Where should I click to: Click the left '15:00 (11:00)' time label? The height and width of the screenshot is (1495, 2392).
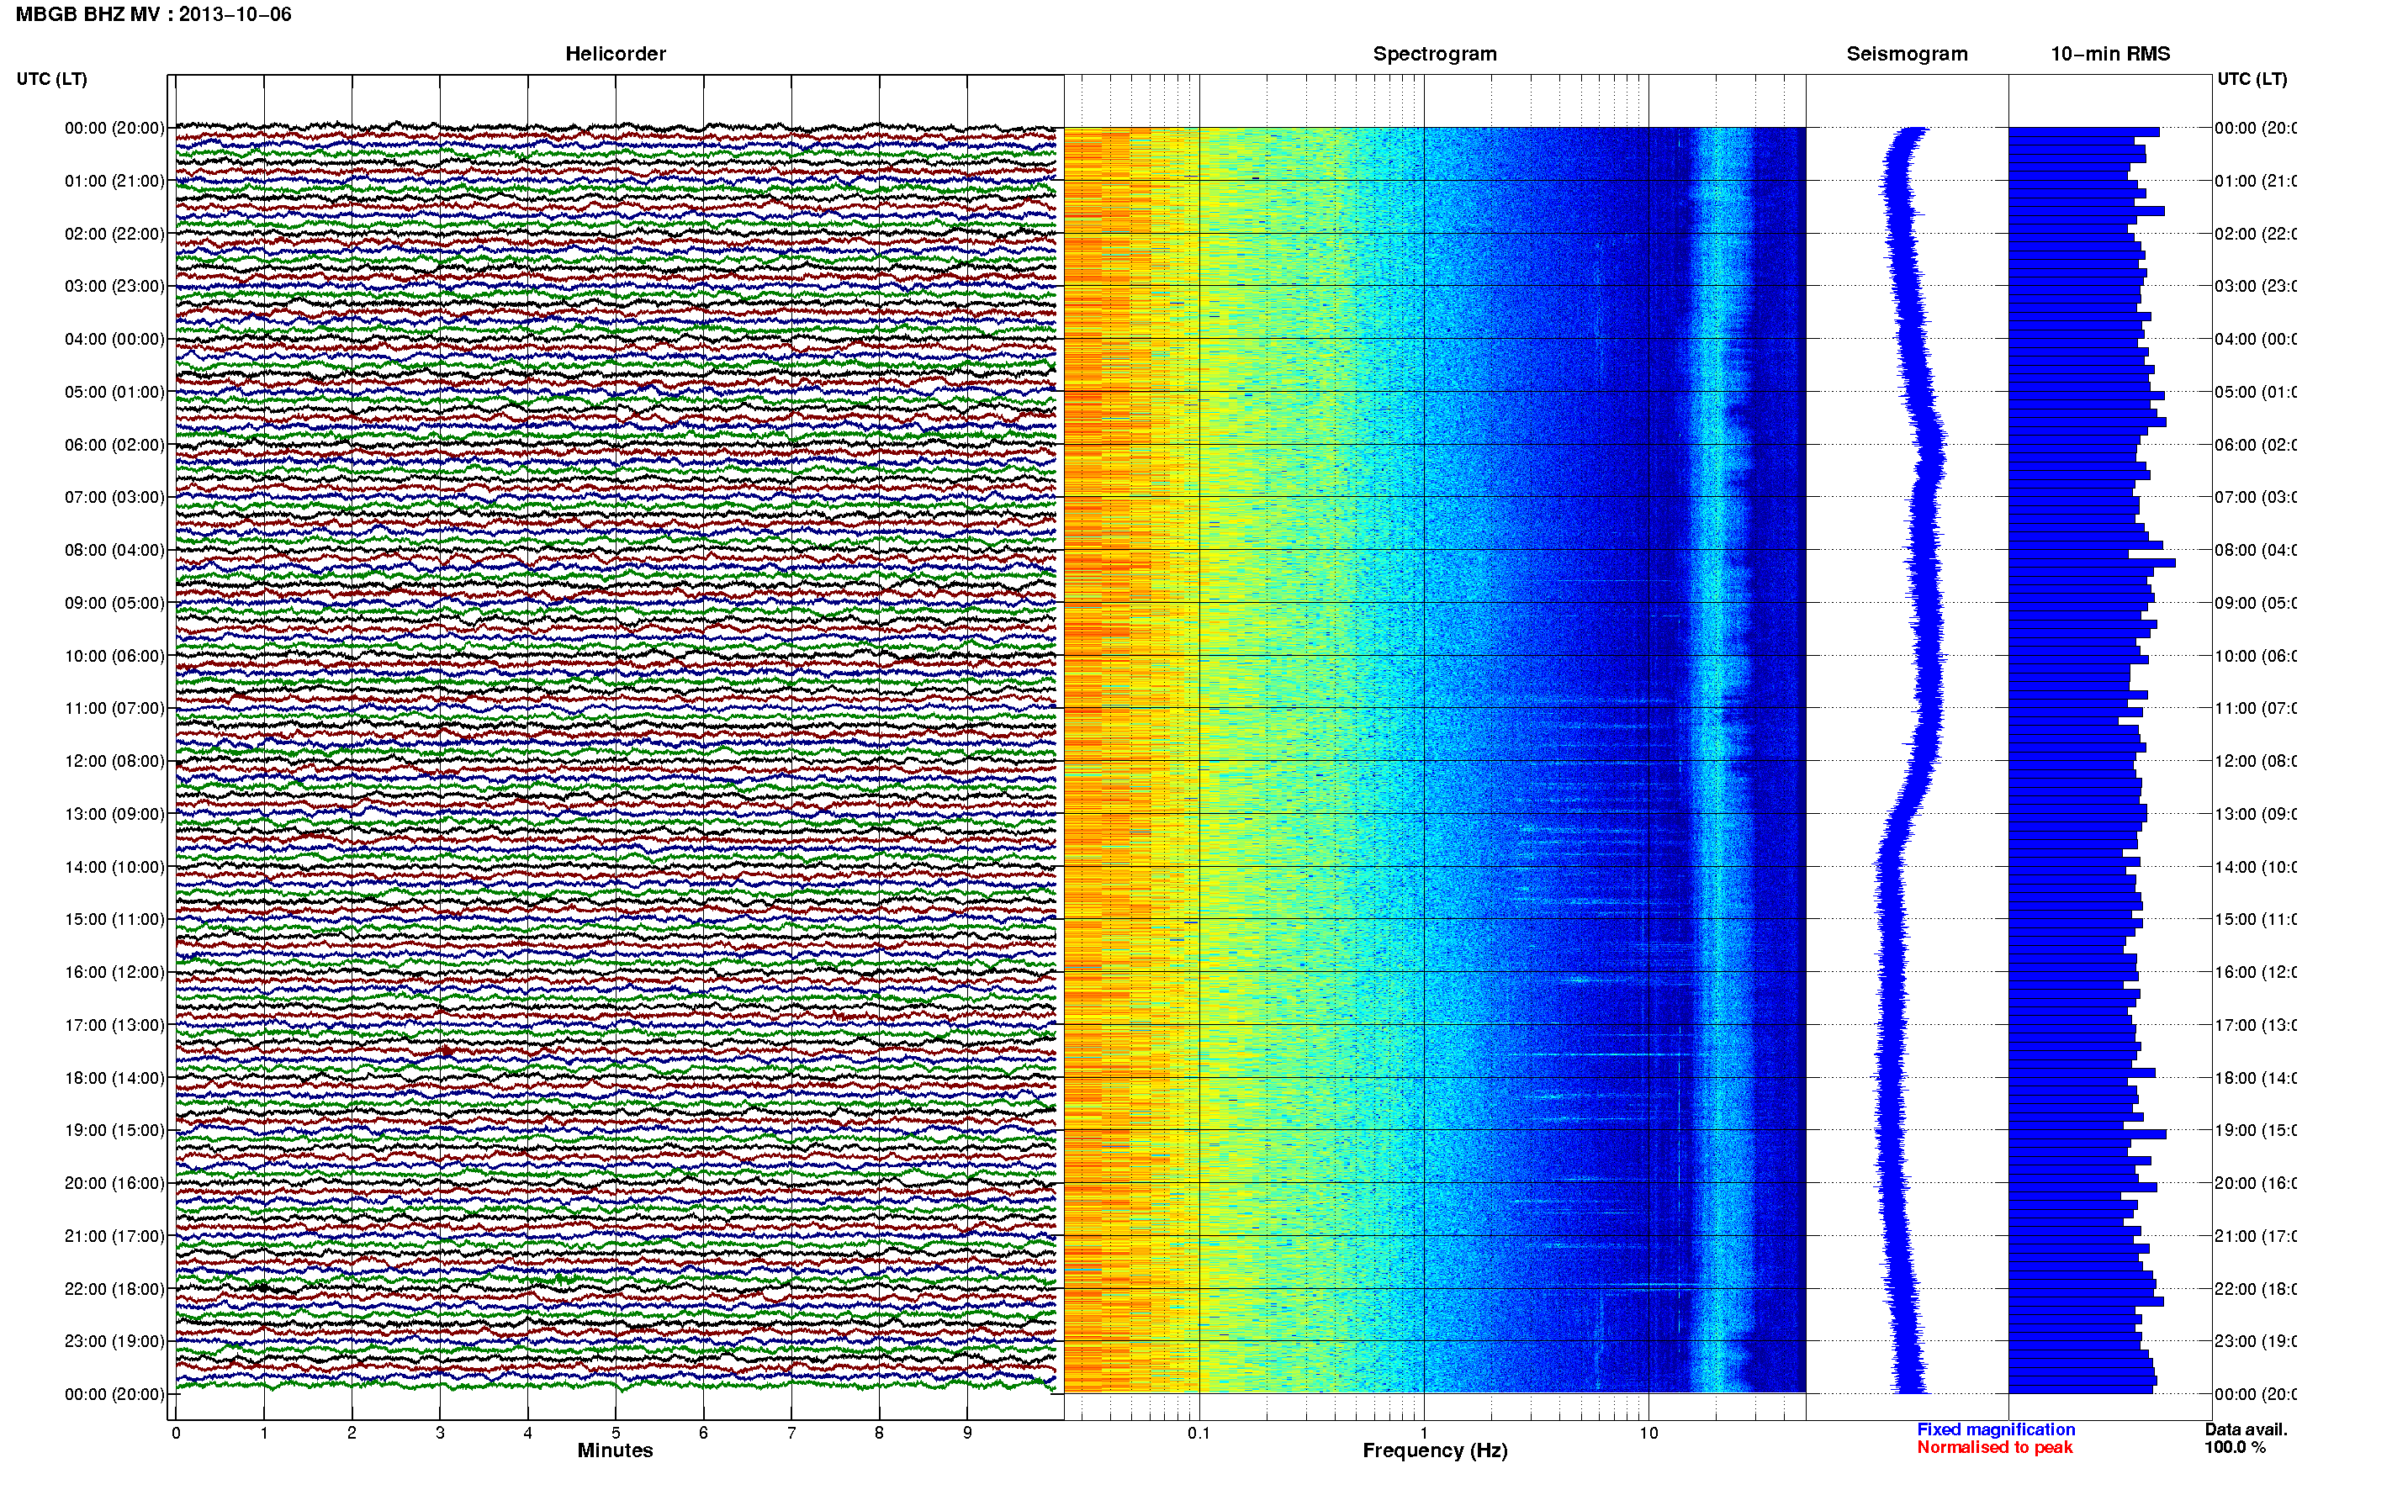coord(114,918)
